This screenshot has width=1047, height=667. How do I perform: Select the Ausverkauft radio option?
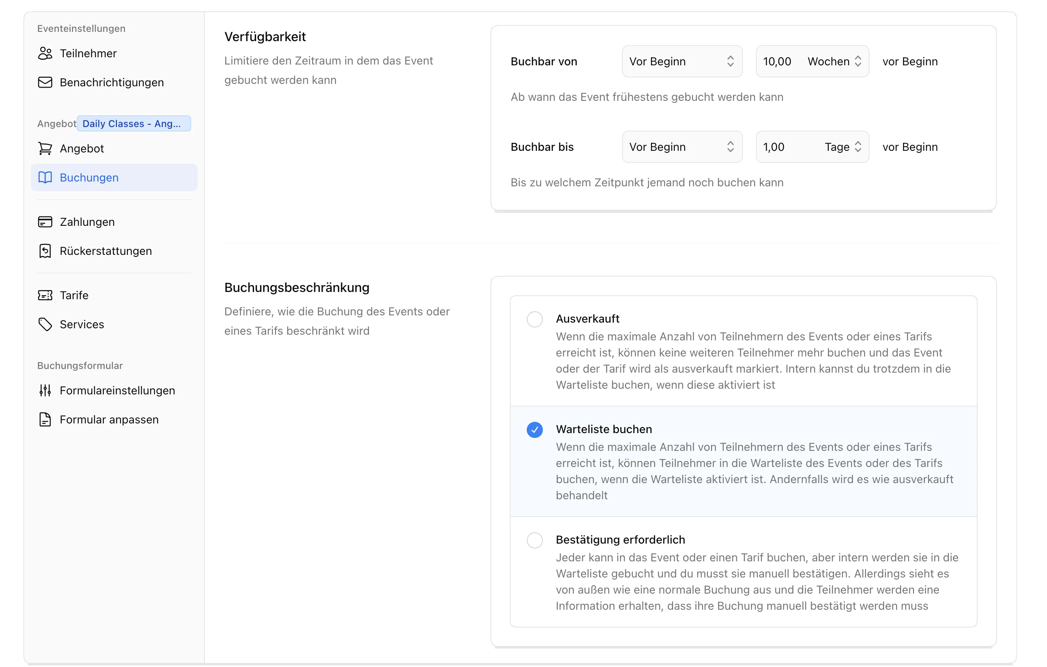click(535, 319)
